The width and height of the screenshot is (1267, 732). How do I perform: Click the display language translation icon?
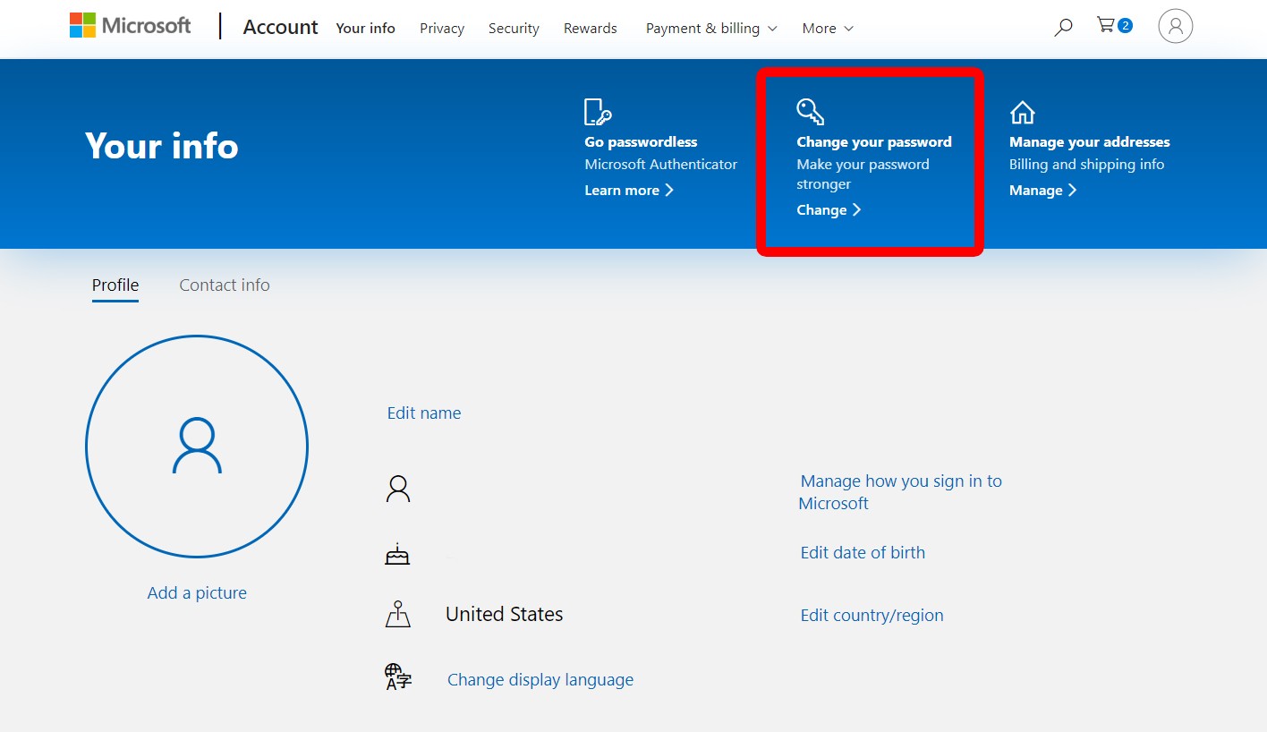pyautogui.click(x=397, y=679)
